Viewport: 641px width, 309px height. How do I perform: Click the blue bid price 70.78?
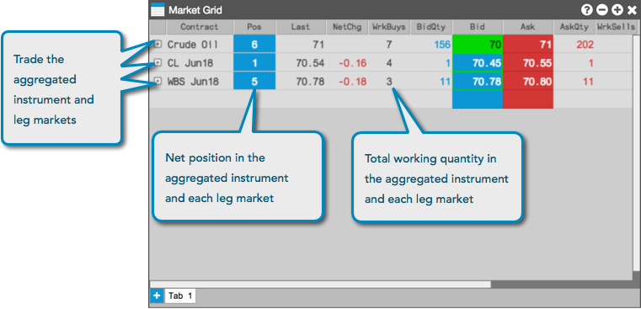click(x=477, y=82)
